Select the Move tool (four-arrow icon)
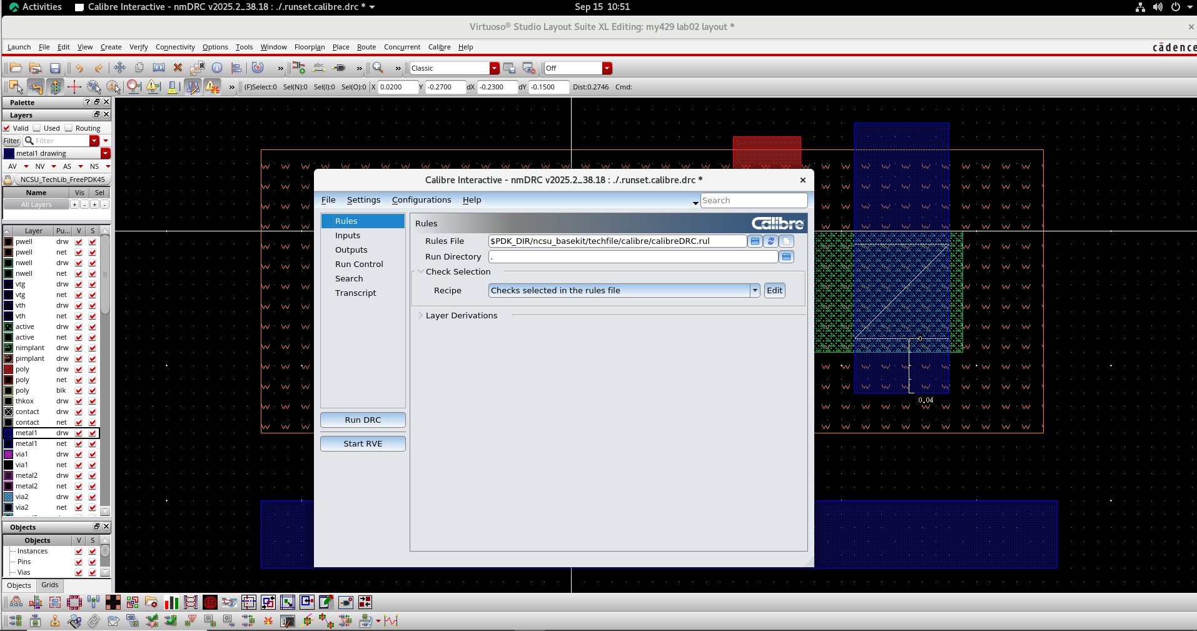The height and width of the screenshot is (631, 1197). coord(119,68)
